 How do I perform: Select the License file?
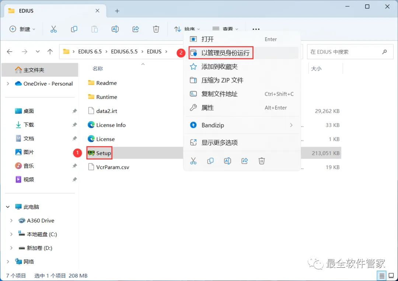click(101, 139)
